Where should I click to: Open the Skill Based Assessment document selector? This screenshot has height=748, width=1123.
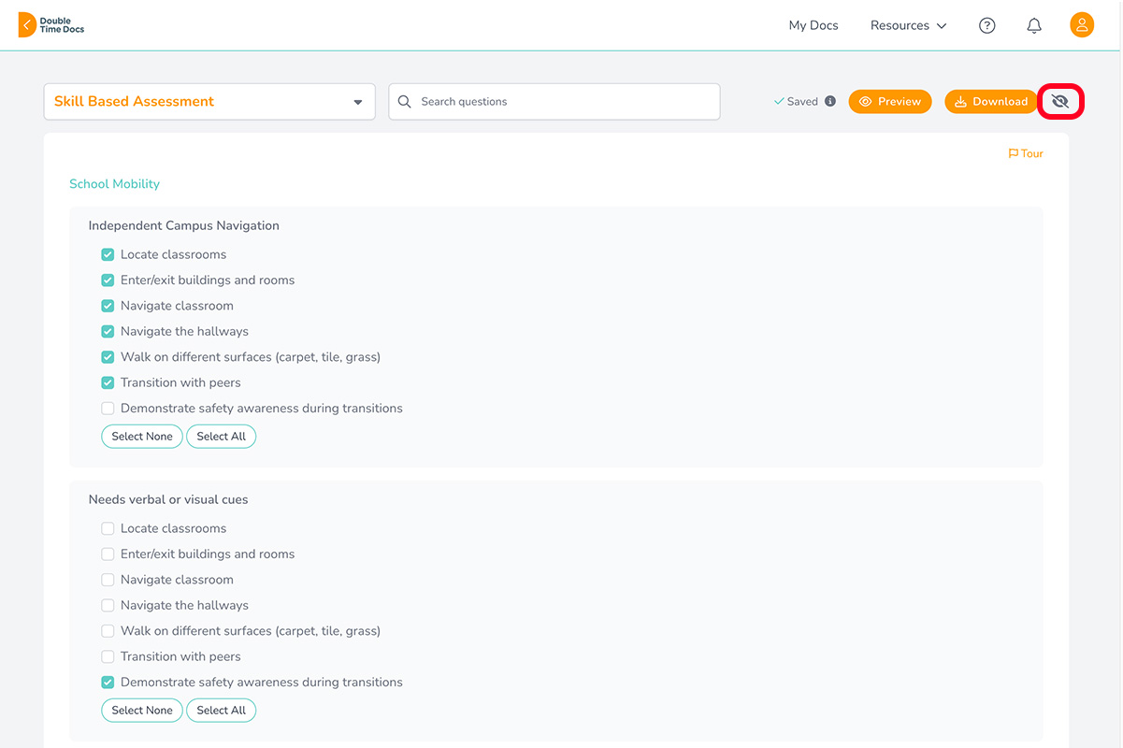(x=209, y=101)
